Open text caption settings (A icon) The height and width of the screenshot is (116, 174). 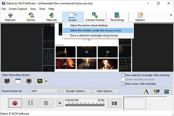point(146,91)
